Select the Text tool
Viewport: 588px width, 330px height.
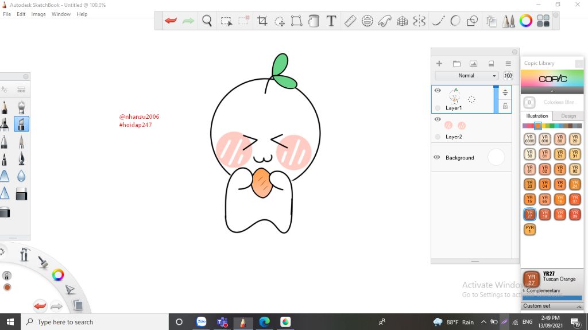pyautogui.click(x=331, y=21)
